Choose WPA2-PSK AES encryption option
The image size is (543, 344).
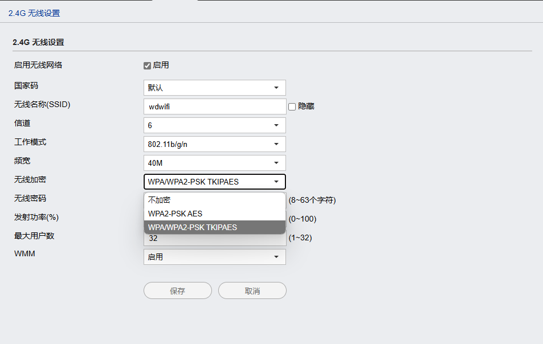click(215, 214)
